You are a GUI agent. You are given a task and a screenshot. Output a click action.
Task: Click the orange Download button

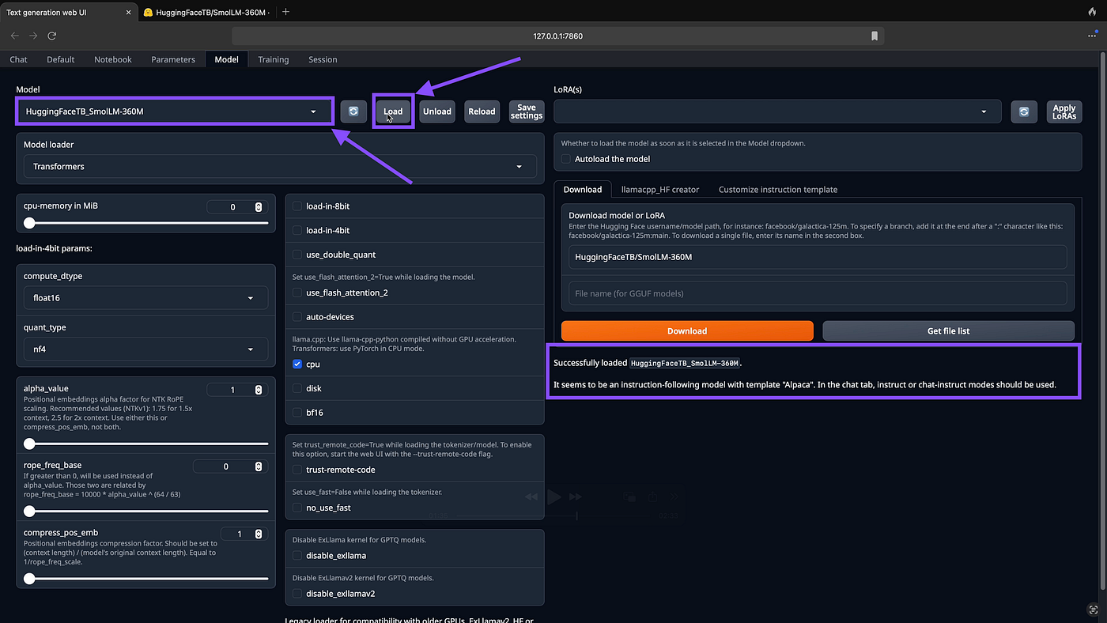click(x=687, y=331)
